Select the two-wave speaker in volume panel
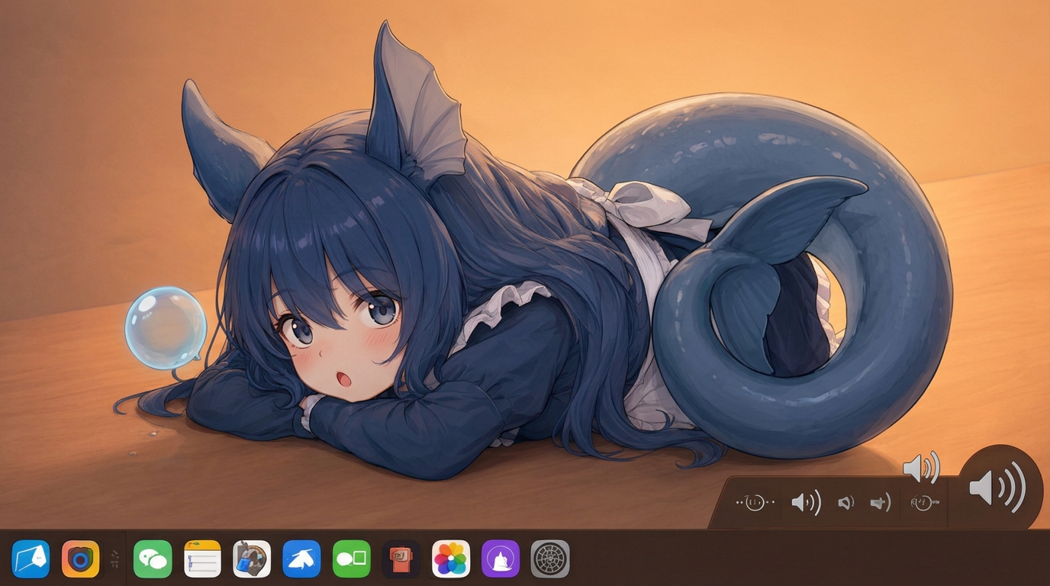This screenshot has height=586, width=1050. (x=806, y=502)
